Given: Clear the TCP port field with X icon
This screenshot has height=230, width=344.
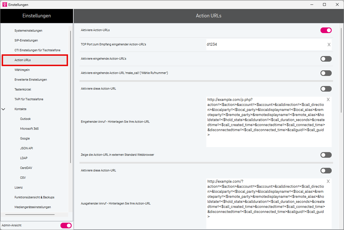Looking at the screenshot, I should [x=329, y=45].
